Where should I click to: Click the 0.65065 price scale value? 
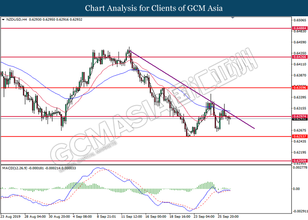pyautogui.click(x=300, y=20)
